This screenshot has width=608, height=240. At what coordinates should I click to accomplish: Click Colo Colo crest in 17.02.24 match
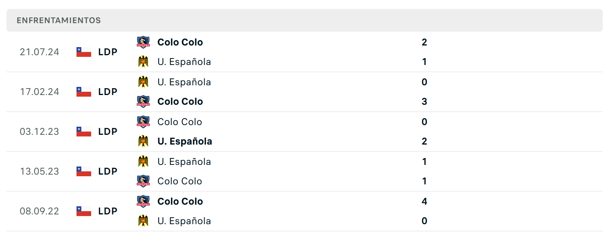143,102
